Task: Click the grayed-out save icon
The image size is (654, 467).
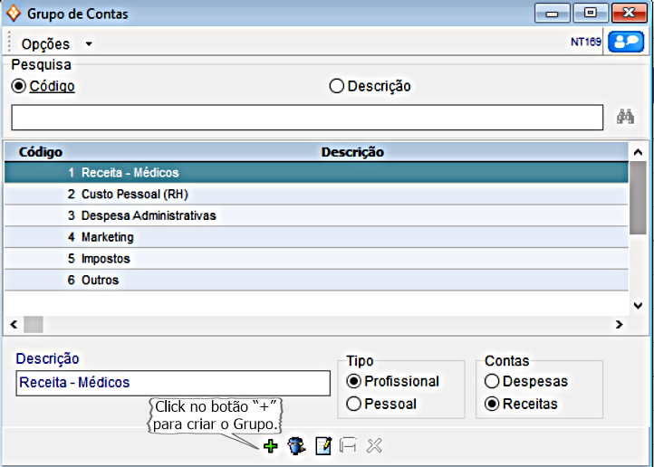Action: pos(348,445)
